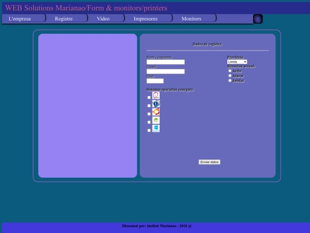
Task: Click the green openSUSE logo image
Action: (x=156, y=120)
